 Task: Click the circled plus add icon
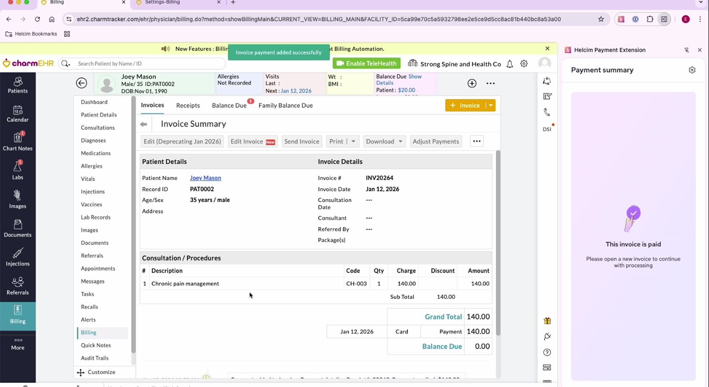pyautogui.click(x=472, y=83)
